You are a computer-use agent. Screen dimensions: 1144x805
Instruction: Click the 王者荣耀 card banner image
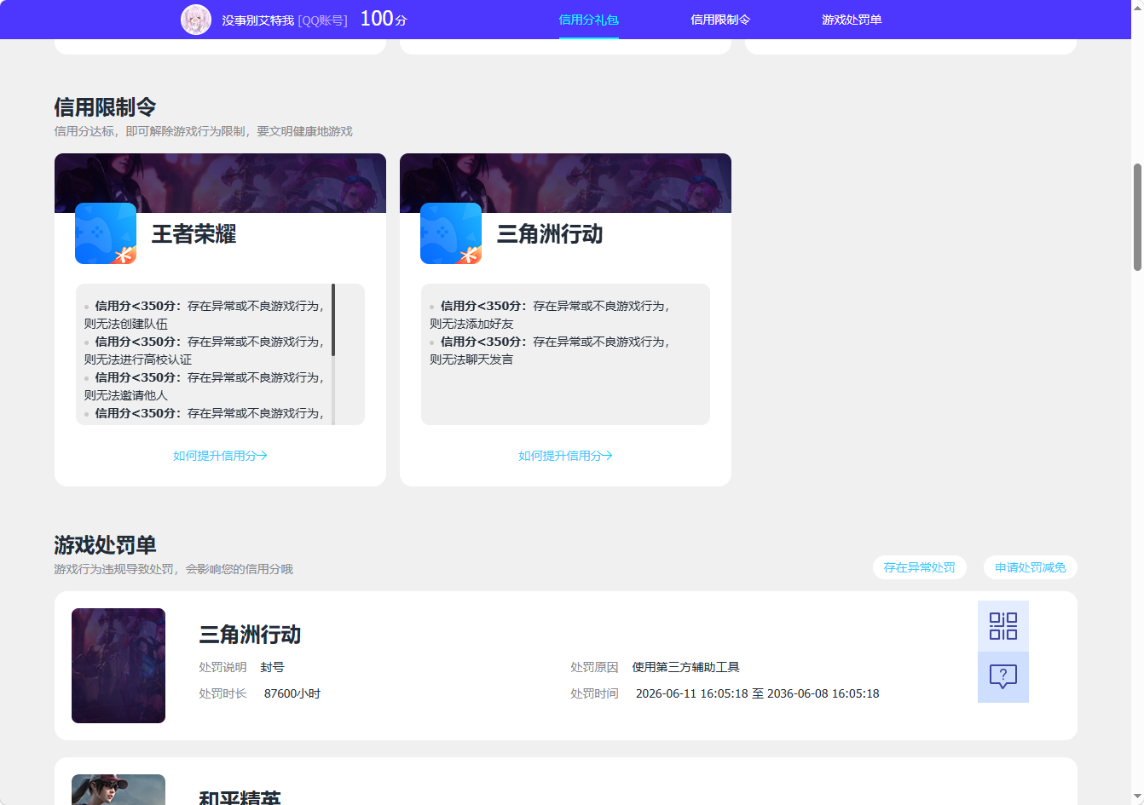220,183
